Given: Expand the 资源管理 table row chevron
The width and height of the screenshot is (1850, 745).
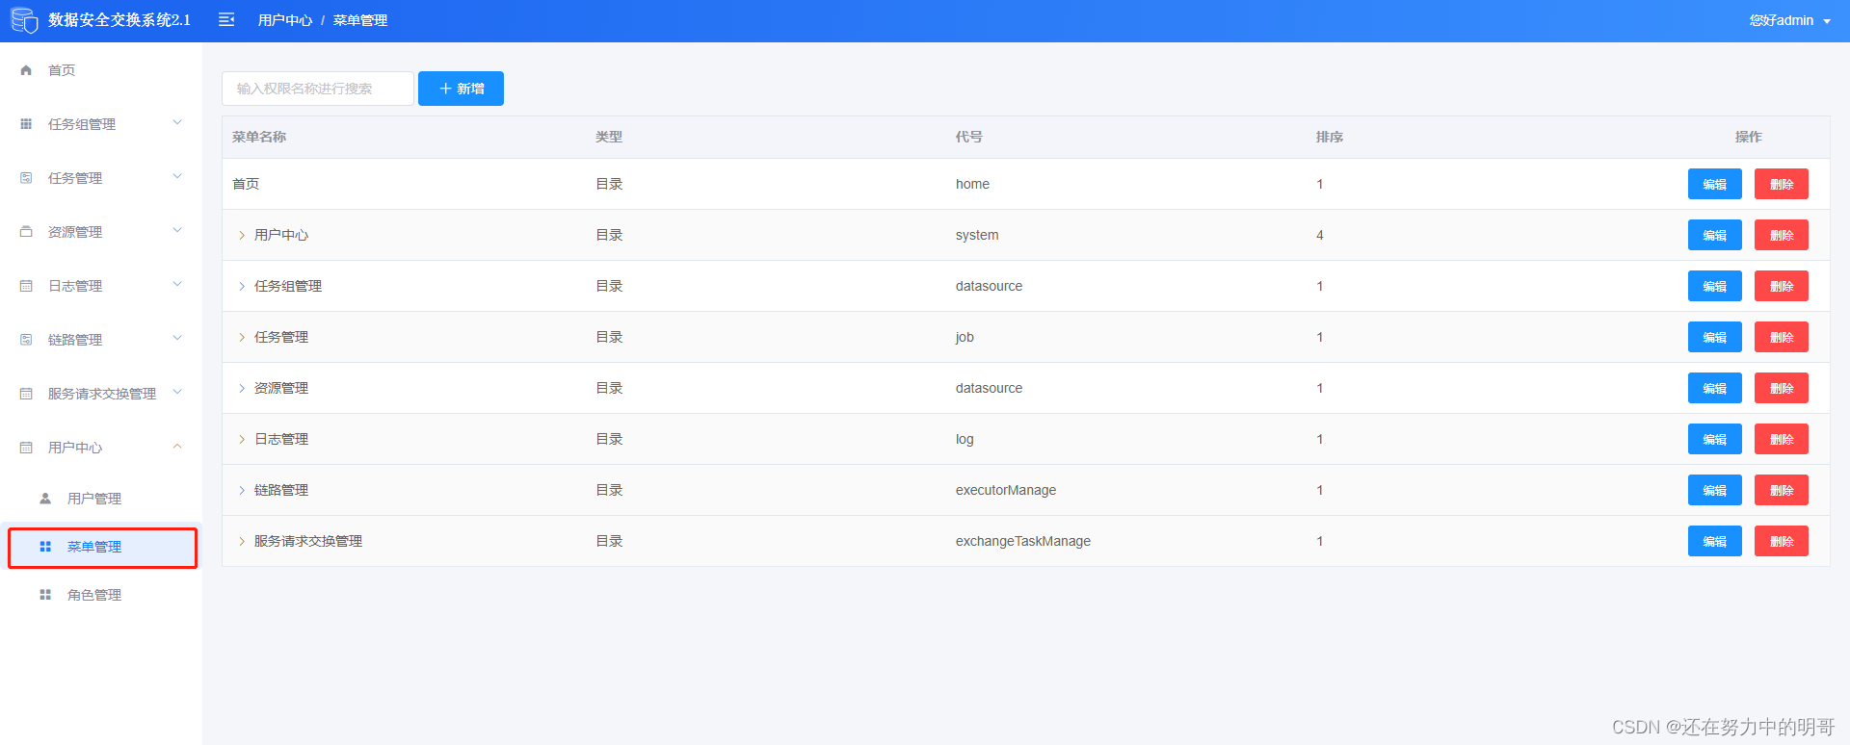Looking at the screenshot, I should (242, 388).
